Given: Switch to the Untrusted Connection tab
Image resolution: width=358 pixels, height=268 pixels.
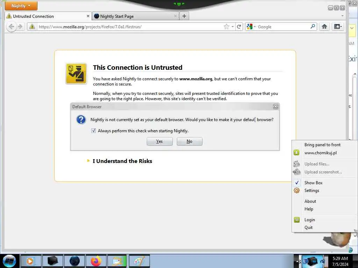Looking at the screenshot, I should point(48,16).
